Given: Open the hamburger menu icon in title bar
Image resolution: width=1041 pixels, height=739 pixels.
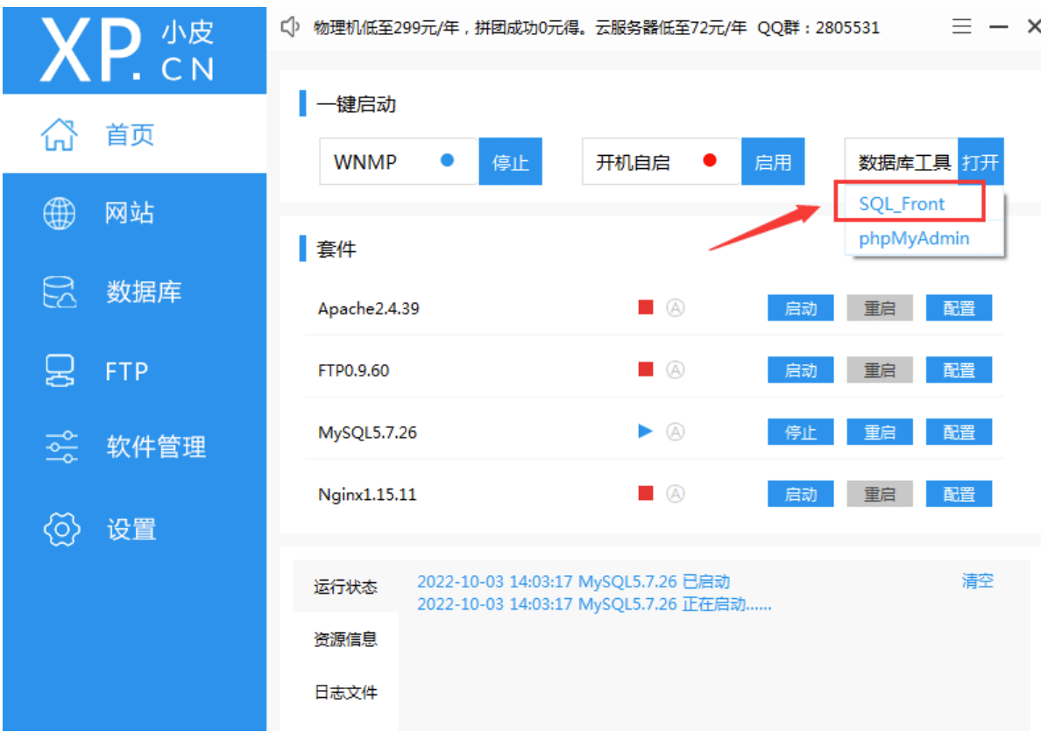Looking at the screenshot, I should (961, 26).
